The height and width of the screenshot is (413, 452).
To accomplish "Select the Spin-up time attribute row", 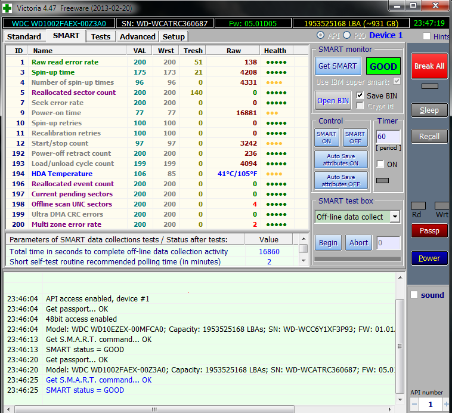I will pos(157,72).
